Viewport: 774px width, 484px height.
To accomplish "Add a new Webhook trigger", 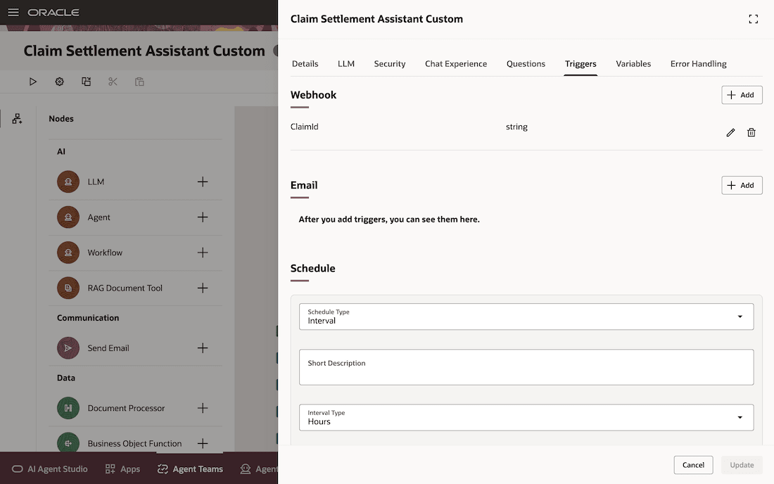I will [x=742, y=95].
